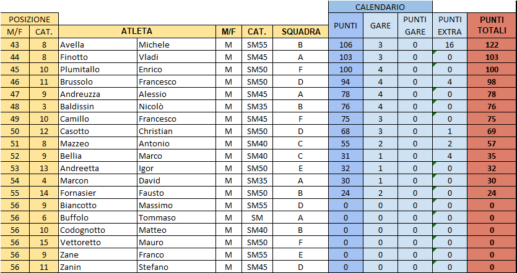Click the surname cell Fornasier
Screen dimensions: 517x273
pyautogui.click(x=97, y=193)
